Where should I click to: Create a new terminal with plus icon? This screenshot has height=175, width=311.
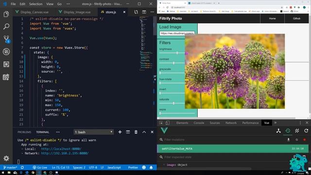[120, 132]
